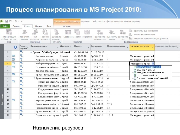Image resolution: width=180 pixels, height=135 pixels.
Task: Collapse the Проект "Сайт-Грация" summary task
Action: pyautogui.click(x=31, y=52)
